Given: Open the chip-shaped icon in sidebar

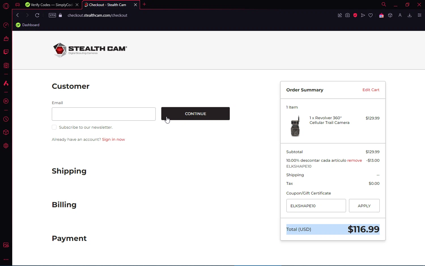Looking at the screenshot, I should (x=6, y=66).
